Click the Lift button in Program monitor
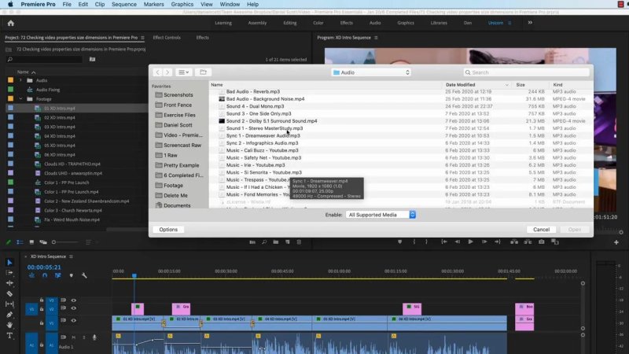Screen dimensions: 629x354 (x=514, y=242)
